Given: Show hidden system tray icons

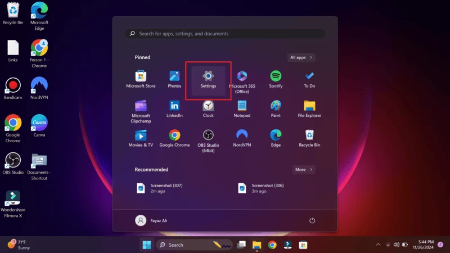Looking at the screenshot, I should click(x=378, y=245).
